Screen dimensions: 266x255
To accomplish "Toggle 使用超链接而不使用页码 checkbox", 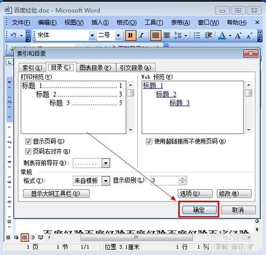I will 149,141.
